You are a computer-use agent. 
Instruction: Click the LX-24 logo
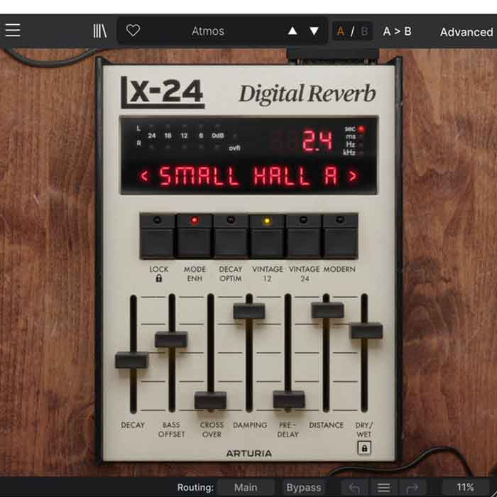point(163,92)
